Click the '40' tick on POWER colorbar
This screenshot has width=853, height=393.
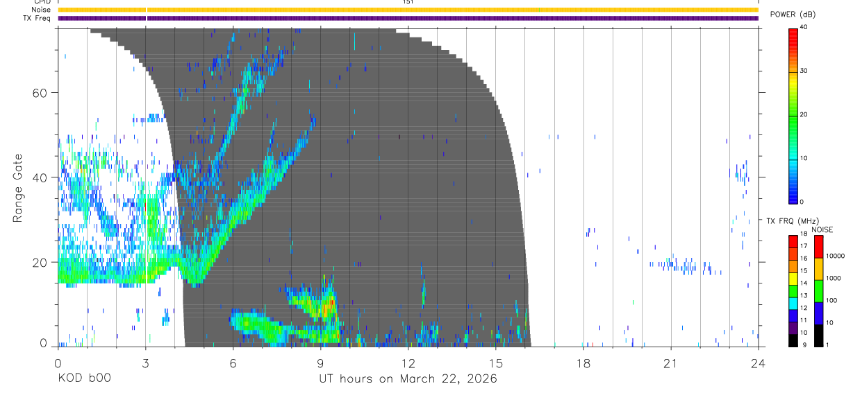(804, 28)
